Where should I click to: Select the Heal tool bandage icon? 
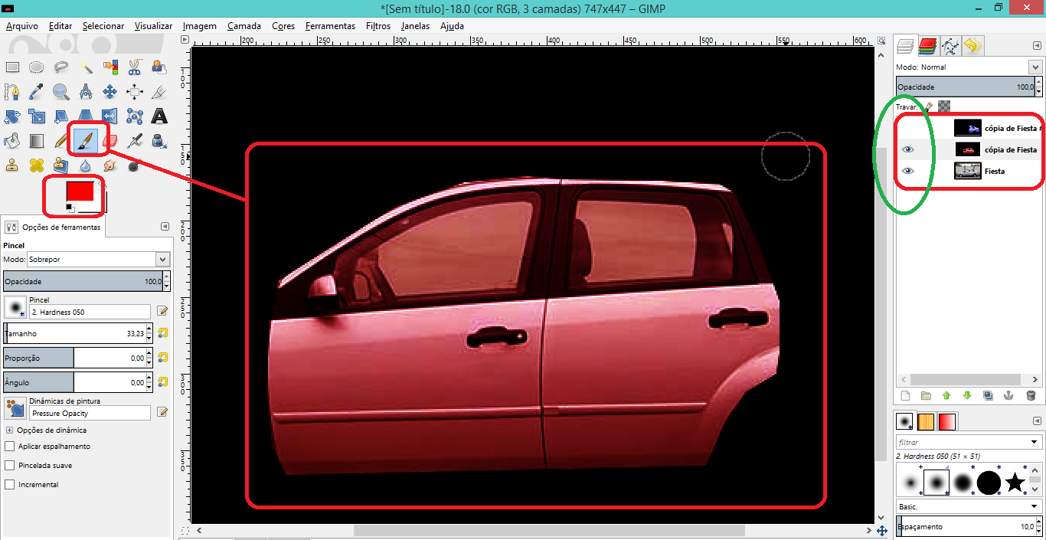37,165
